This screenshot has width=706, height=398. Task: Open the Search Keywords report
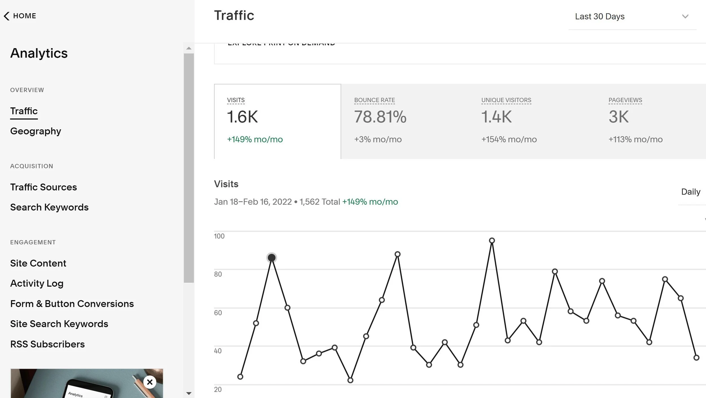tap(49, 207)
